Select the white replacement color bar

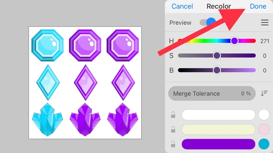click(x=218, y=115)
